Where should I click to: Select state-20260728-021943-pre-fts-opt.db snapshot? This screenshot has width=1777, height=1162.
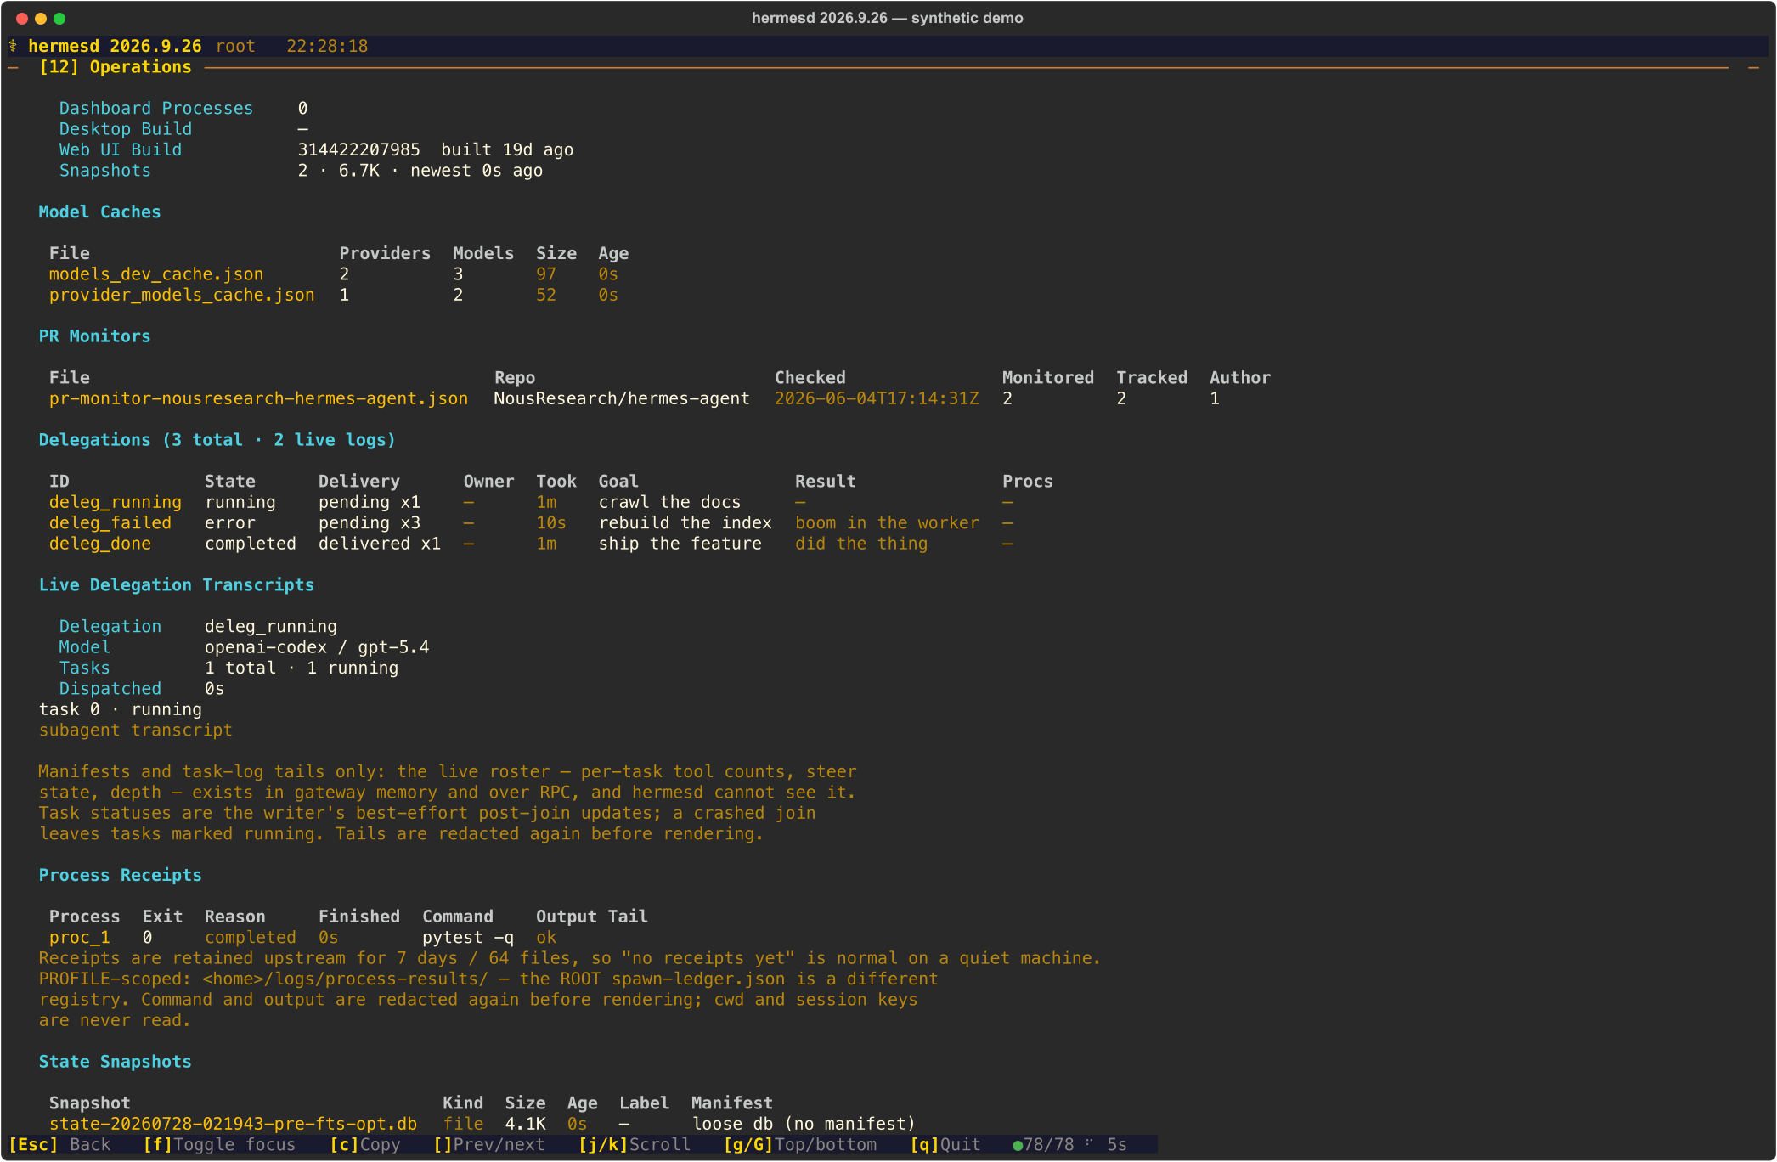click(x=233, y=1124)
